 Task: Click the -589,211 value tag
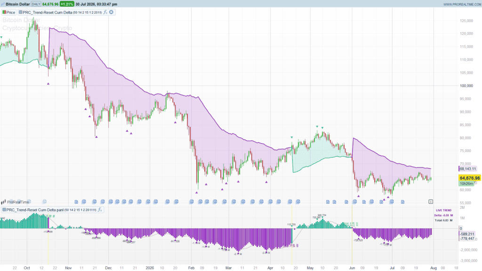click(467, 234)
